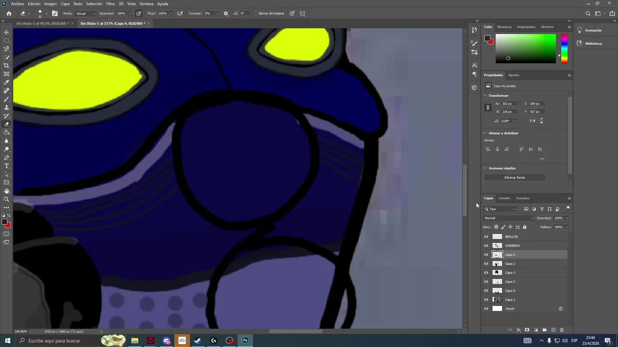This screenshot has width=618, height=347.
Task: Open the Capa menu
Action: click(65, 4)
